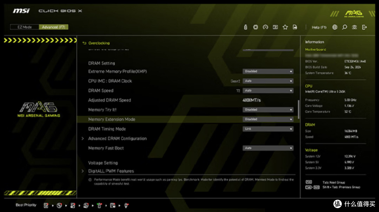Click the DRAM Setting section heading
This screenshot has height=212, width=379.
(101, 63)
